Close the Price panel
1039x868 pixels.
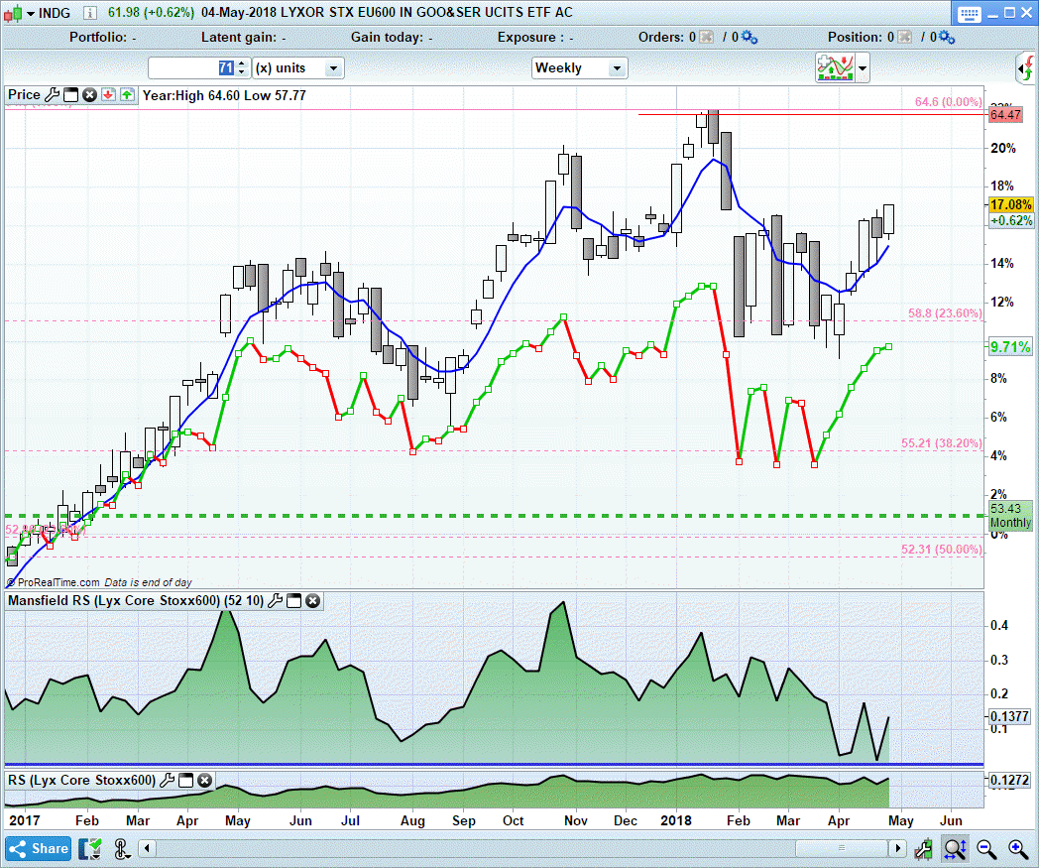point(89,95)
